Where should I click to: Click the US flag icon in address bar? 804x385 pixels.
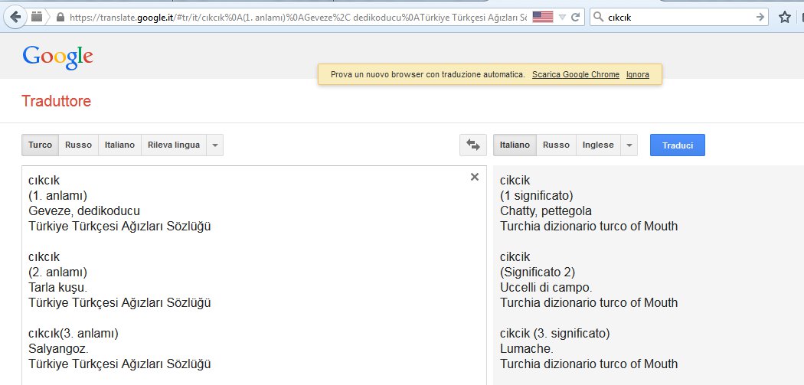pyautogui.click(x=542, y=17)
